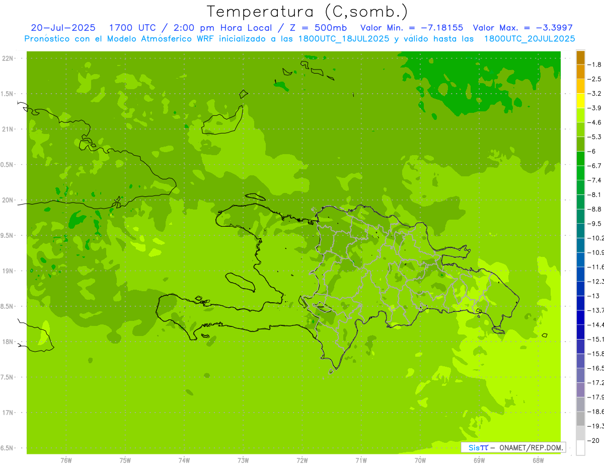
Task: Click the "Temperatura (C,somb.)" chart title
Action: [307, 12]
